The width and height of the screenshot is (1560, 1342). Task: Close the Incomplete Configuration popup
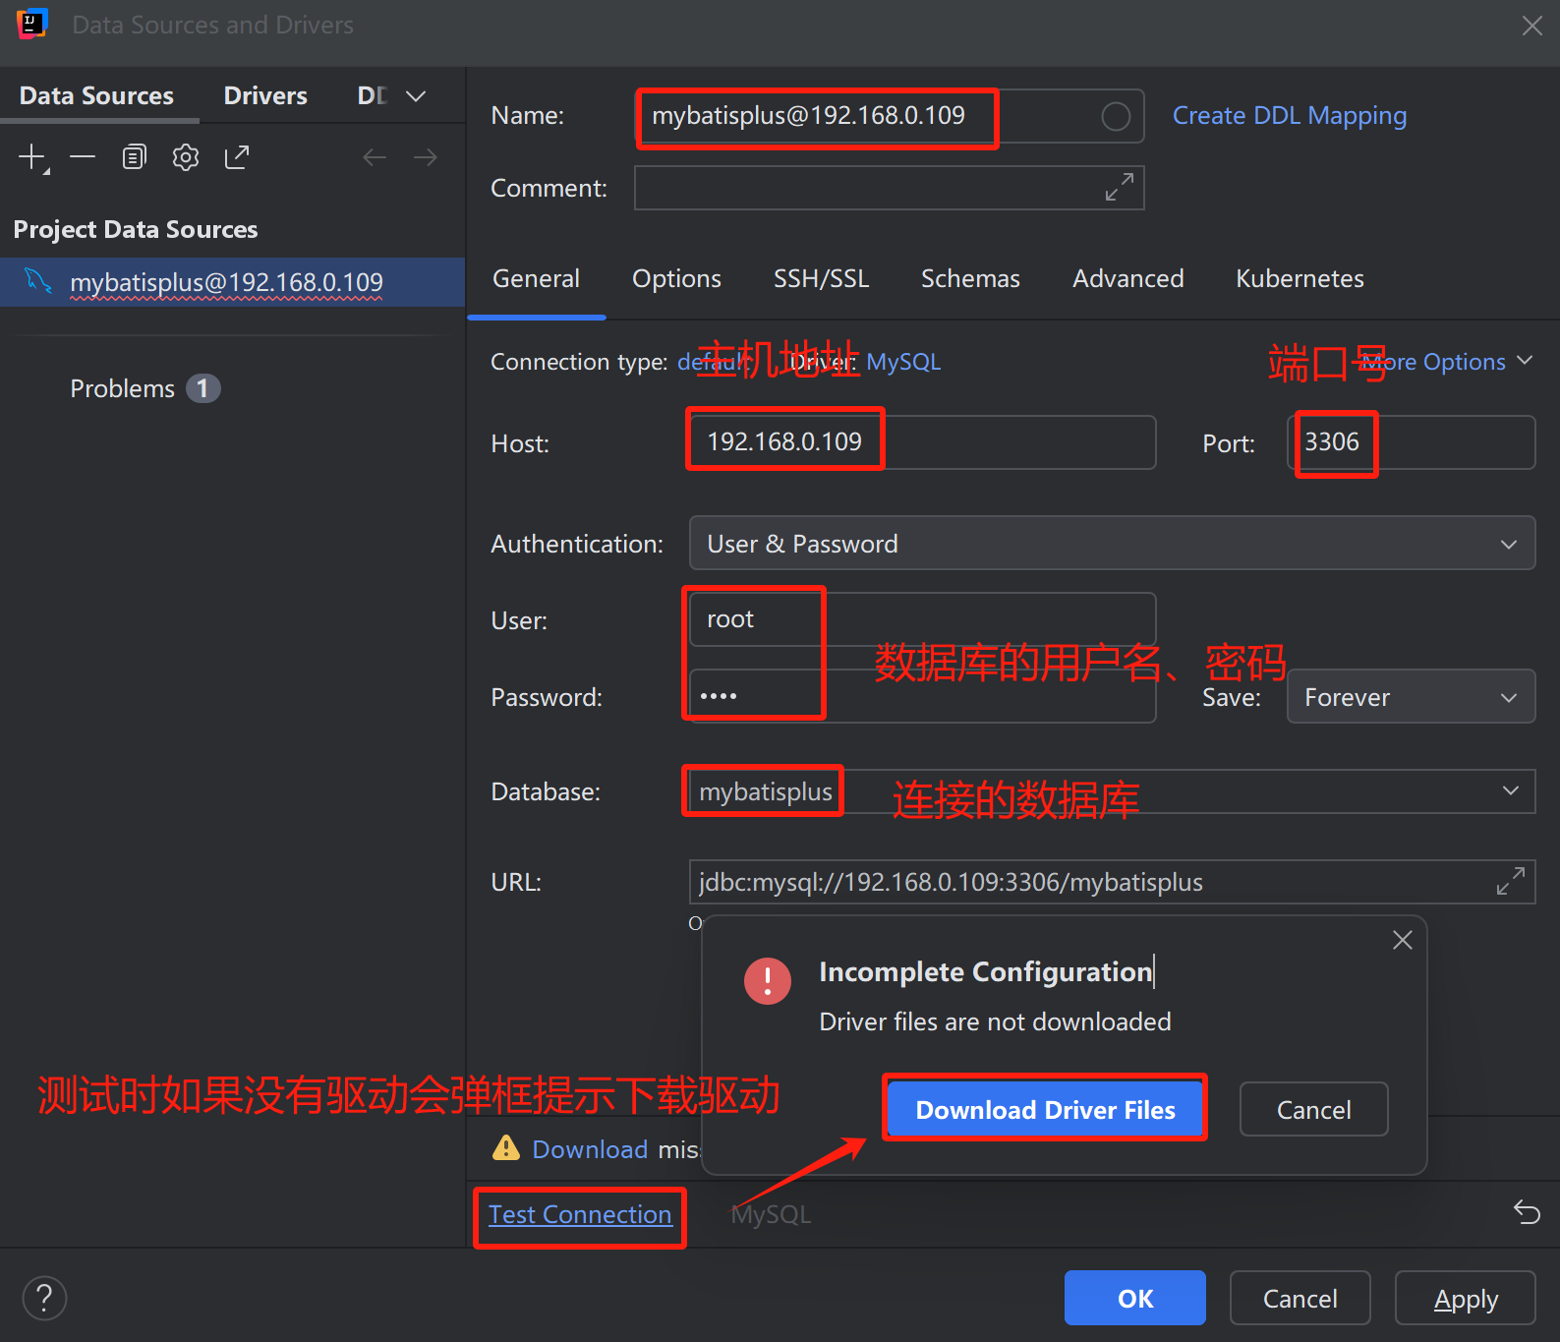pyautogui.click(x=1403, y=940)
